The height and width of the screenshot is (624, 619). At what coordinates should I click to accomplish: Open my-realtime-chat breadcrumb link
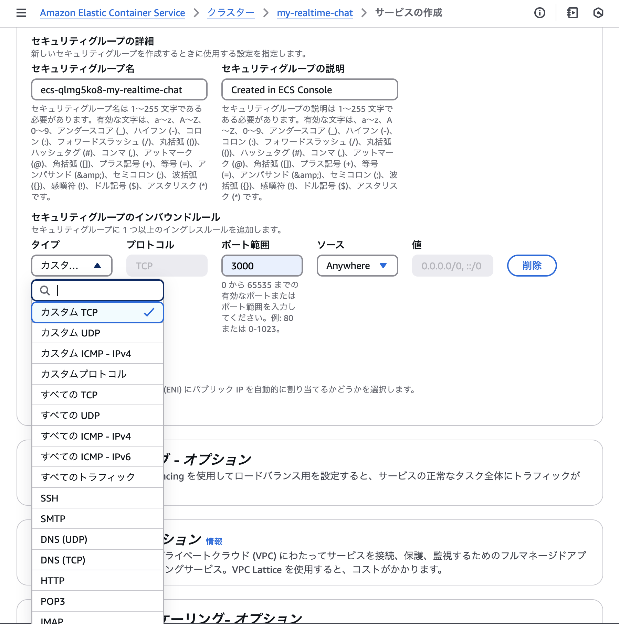pos(315,13)
